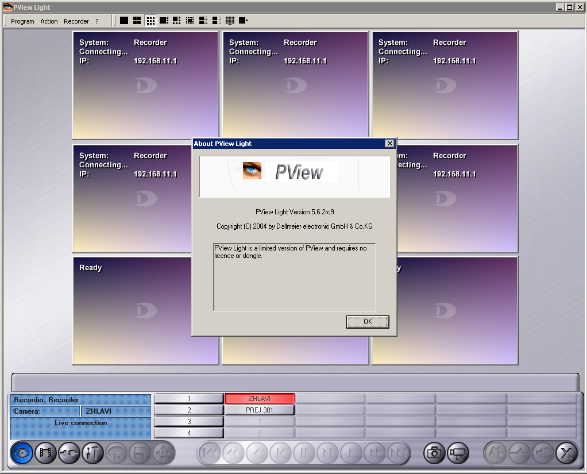
Task: Select the dense many-tile grid layout
Action: pos(230,21)
